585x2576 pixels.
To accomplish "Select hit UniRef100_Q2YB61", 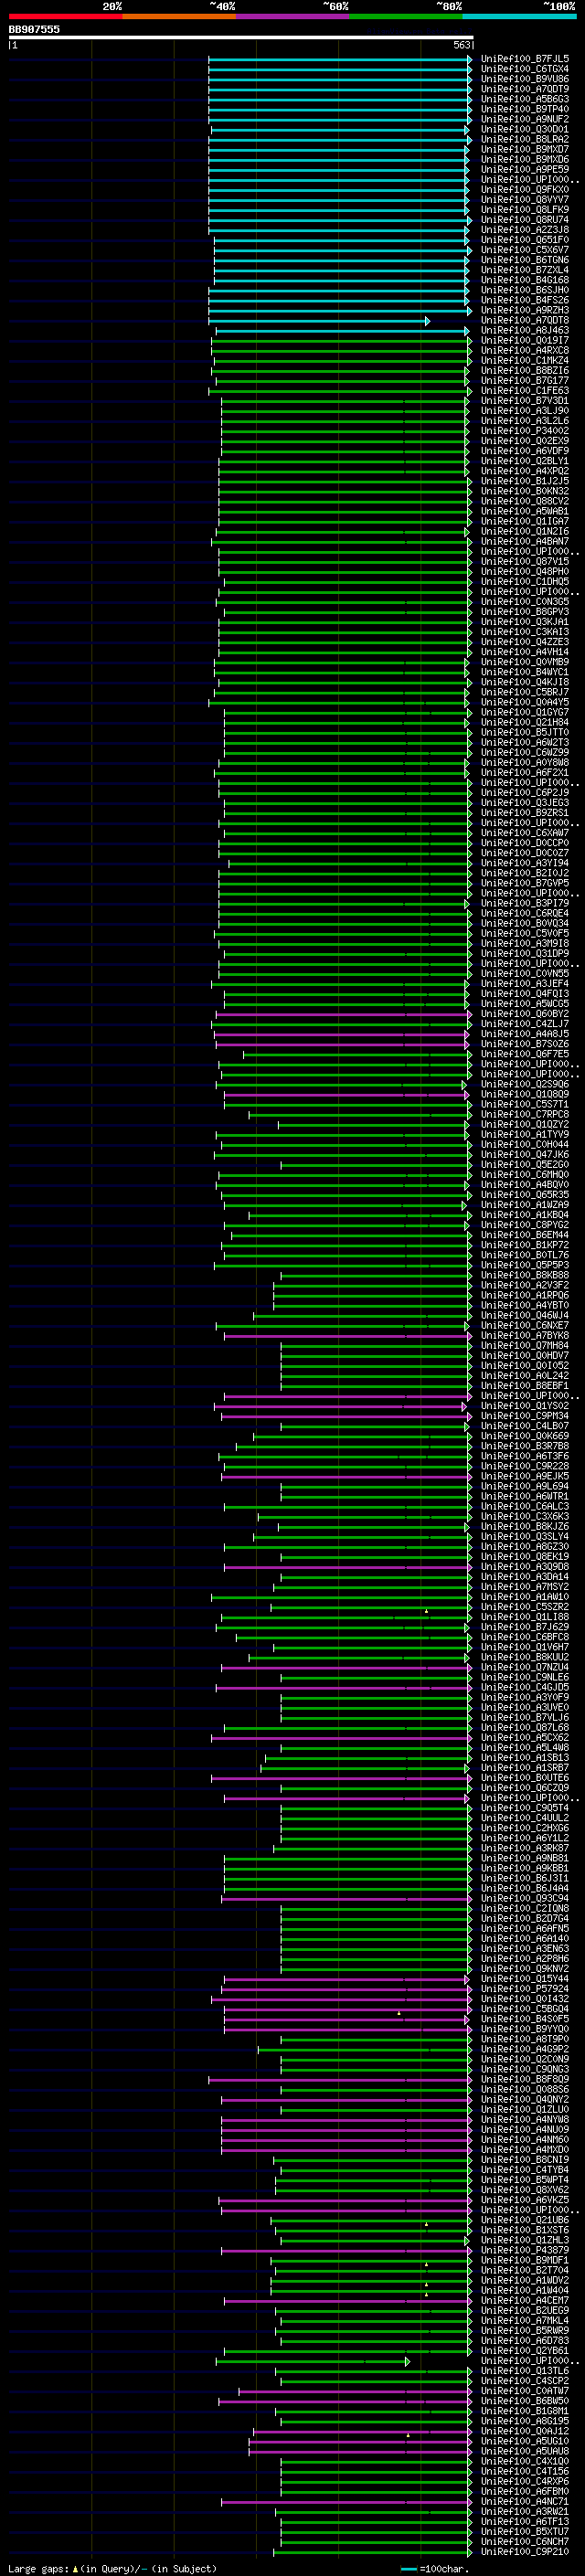I will [x=525, y=2351].
